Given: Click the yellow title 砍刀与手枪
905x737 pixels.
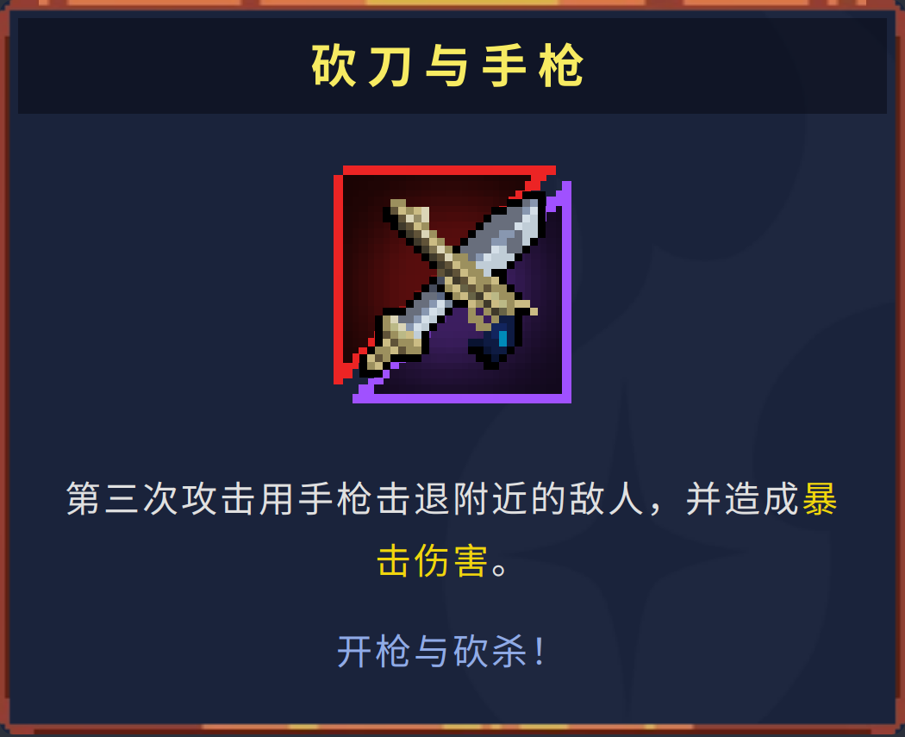Looking at the screenshot, I should 448,66.
